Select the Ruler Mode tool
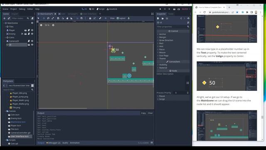The width and height of the screenshot is (266, 150). pos(71,18)
